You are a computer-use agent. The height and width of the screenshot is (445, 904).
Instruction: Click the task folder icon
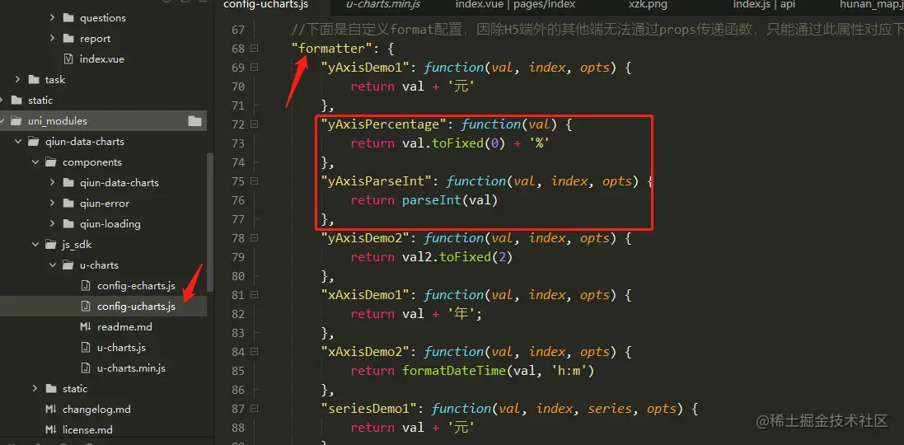tap(34, 80)
